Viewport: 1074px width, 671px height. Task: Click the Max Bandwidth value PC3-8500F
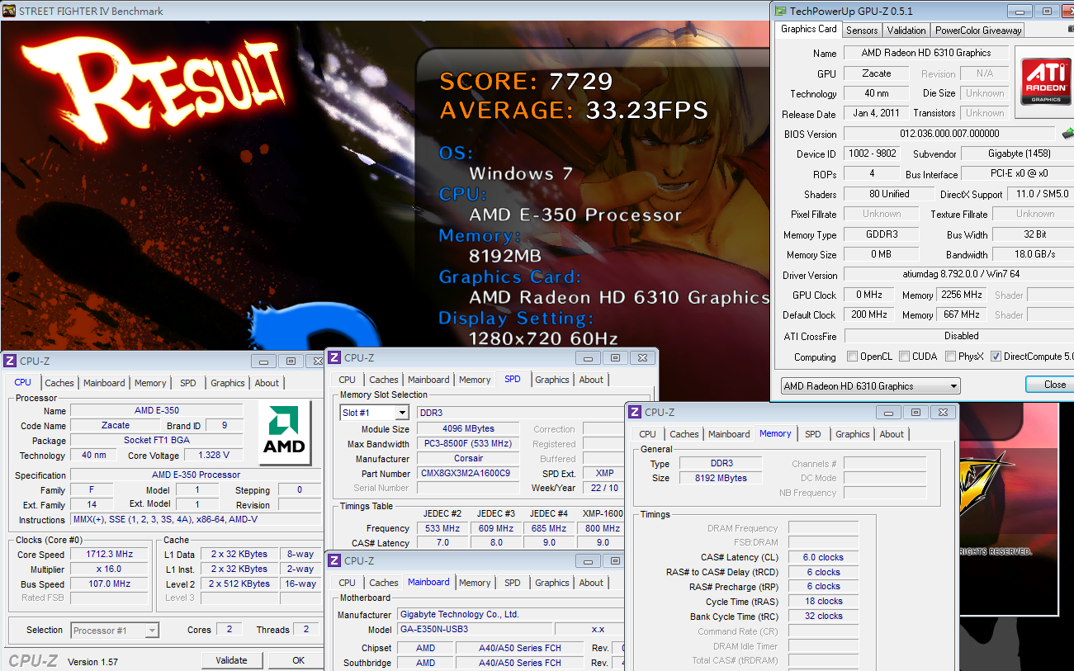(468, 444)
